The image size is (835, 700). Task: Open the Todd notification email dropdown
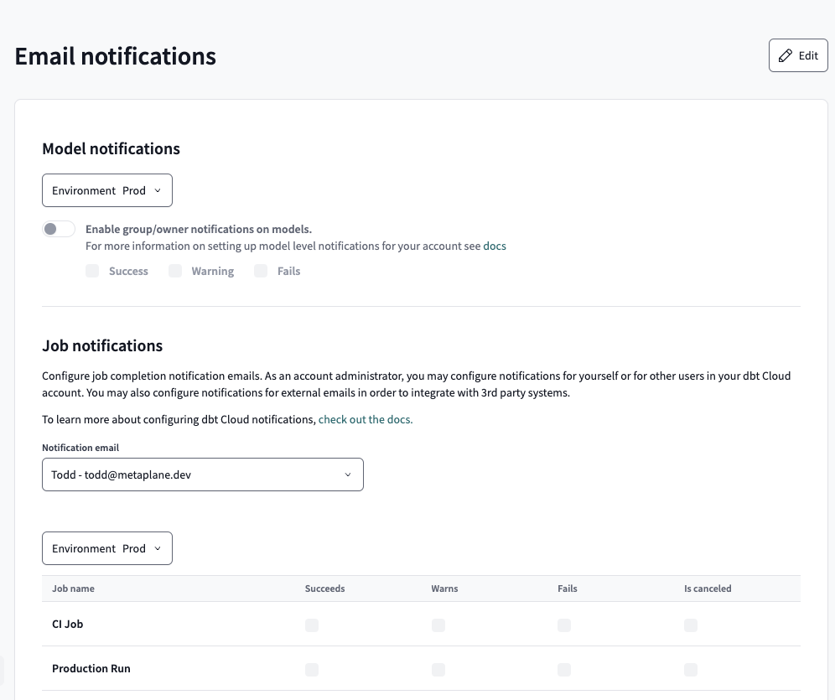click(203, 474)
